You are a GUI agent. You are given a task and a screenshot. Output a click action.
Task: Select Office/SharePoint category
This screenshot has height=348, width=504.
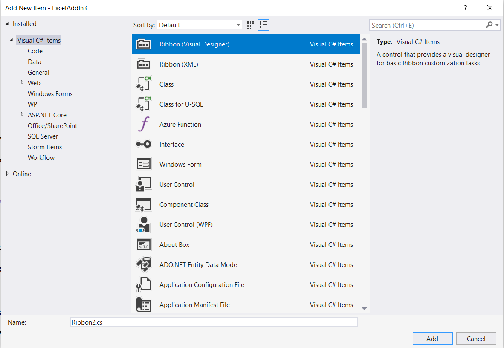(52, 126)
